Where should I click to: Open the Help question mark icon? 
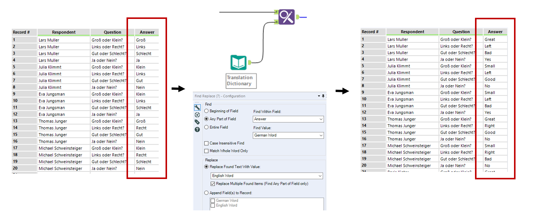[x=197, y=129]
